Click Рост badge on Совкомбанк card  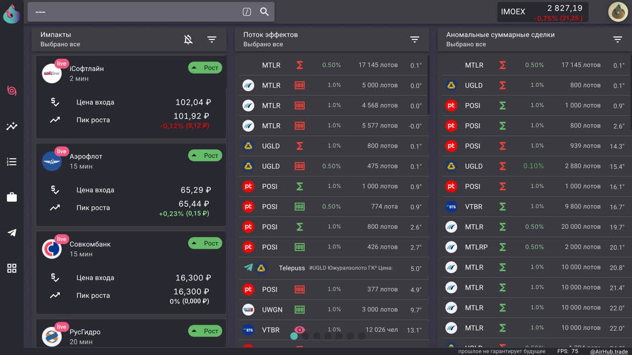(205, 243)
